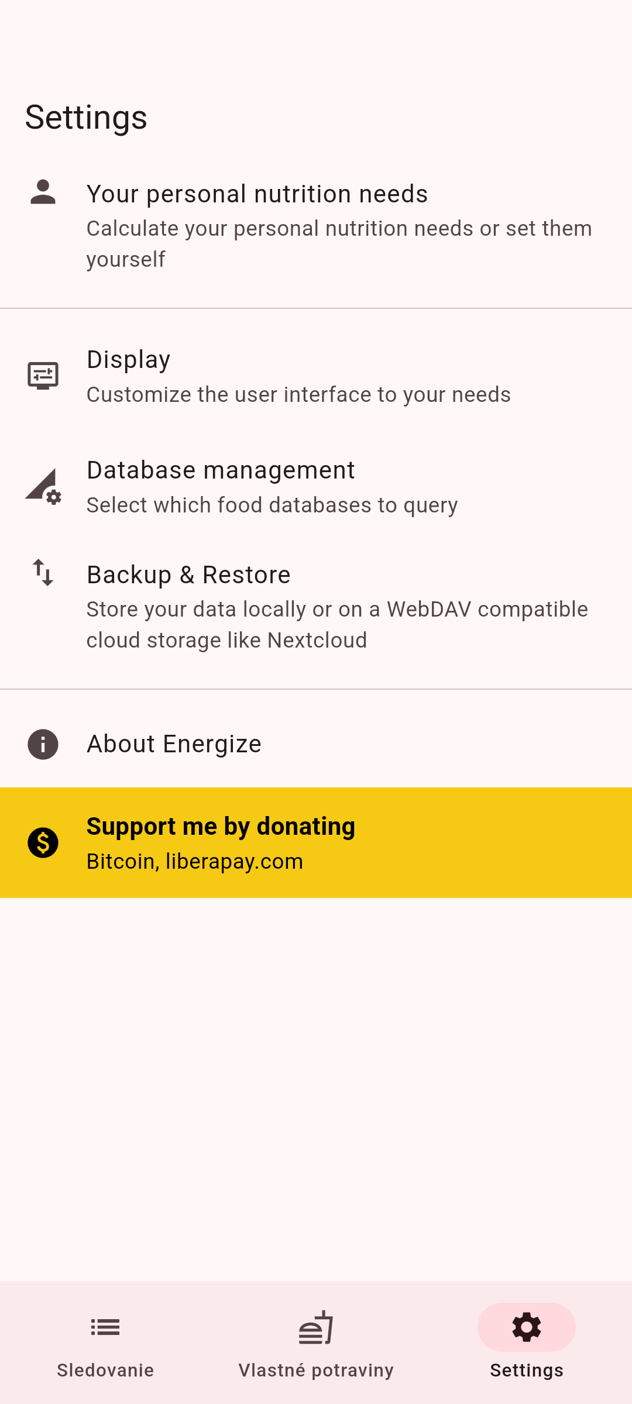Click the About Energize info icon
The width and height of the screenshot is (632, 1404).
coord(43,744)
